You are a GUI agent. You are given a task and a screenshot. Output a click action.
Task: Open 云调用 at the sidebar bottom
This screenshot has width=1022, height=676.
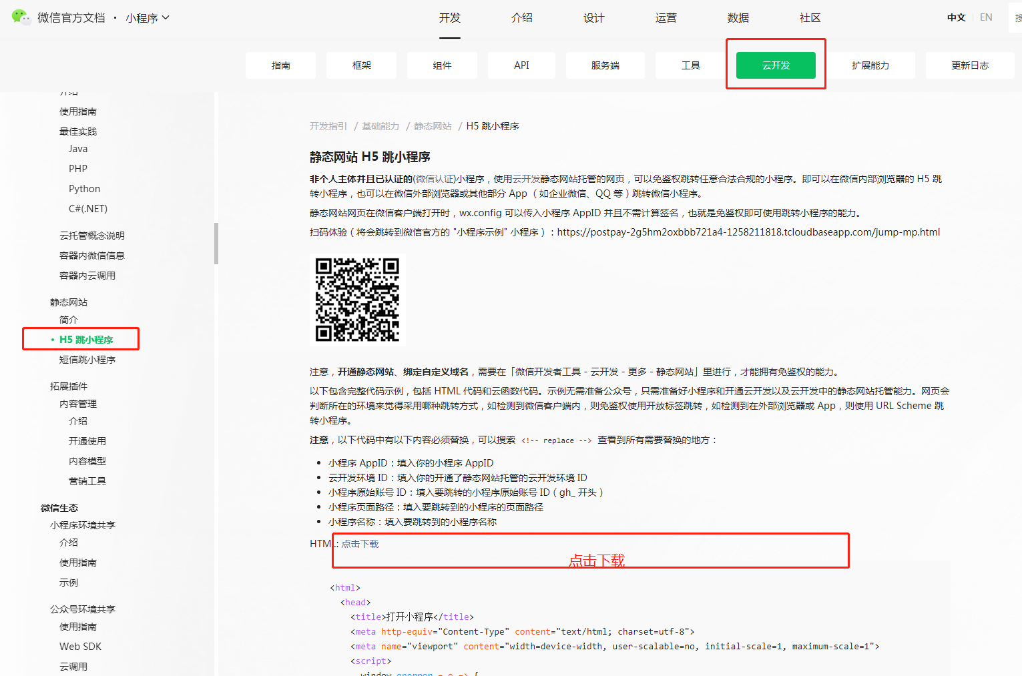click(73, 667)
